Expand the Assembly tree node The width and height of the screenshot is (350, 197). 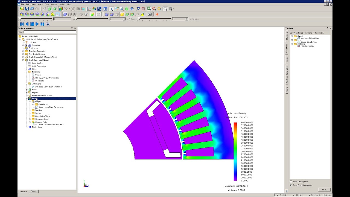pyautogui.click(x=23, y=45)
